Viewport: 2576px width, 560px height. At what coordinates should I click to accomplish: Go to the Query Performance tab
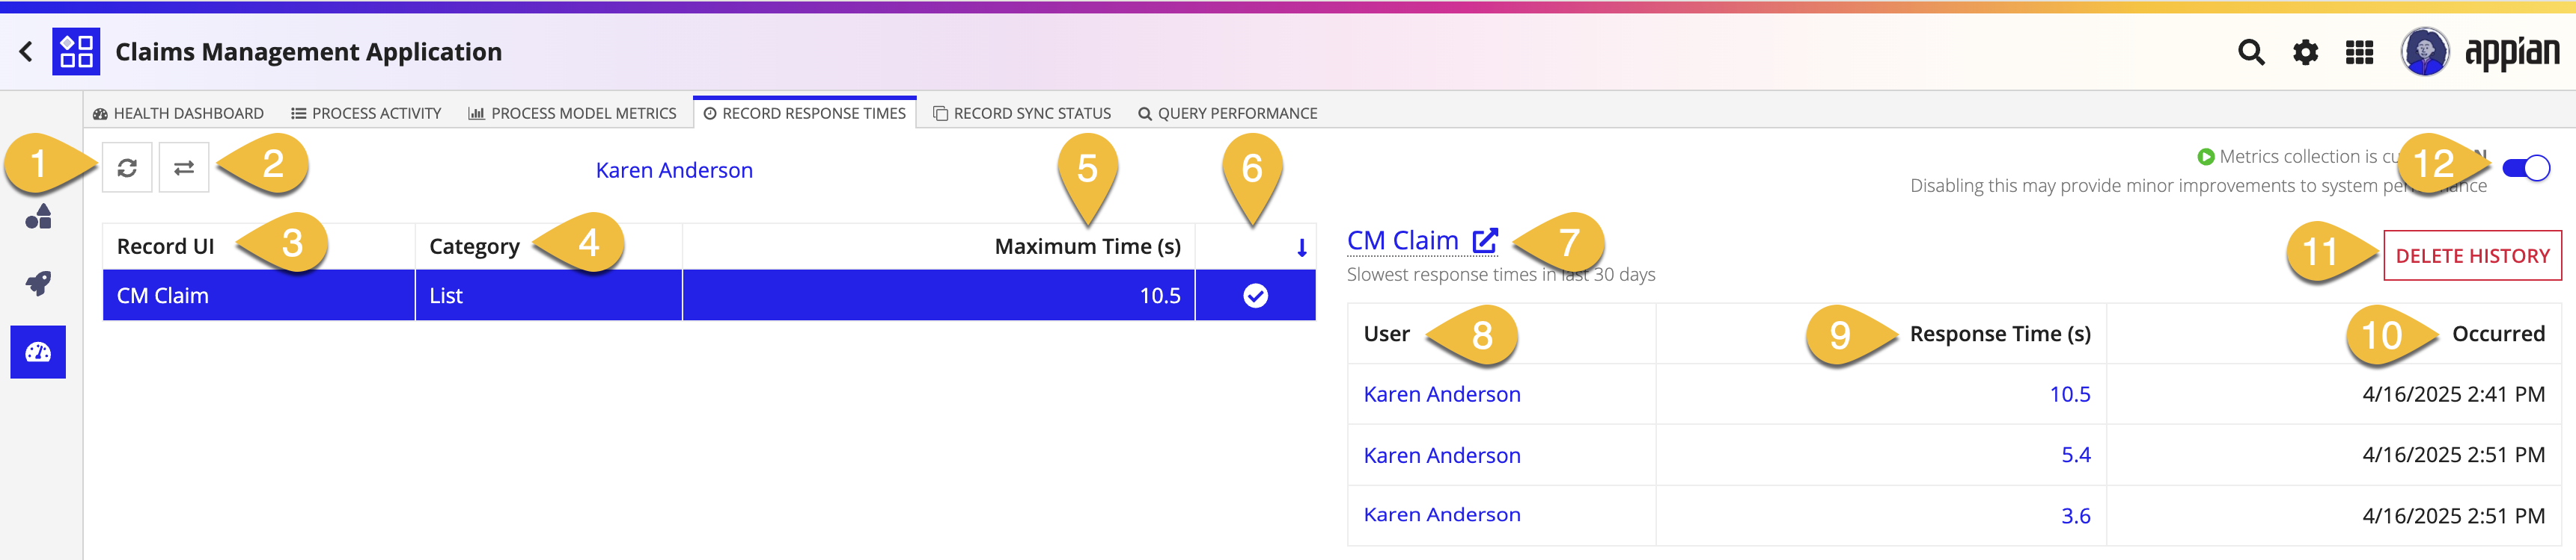click(x=1228, y=113)
